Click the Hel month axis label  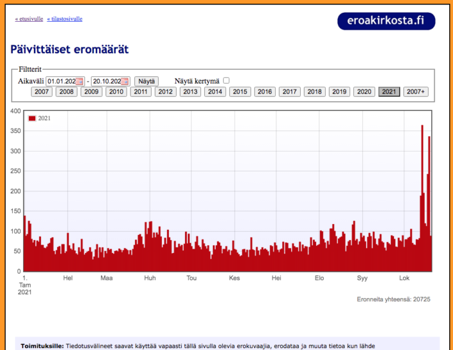coord(68,278)
